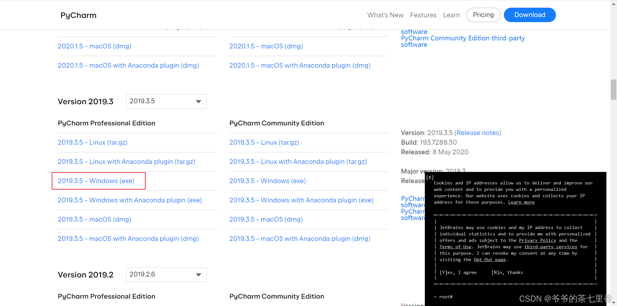Viewport: 617px width, 306px height.
Task: Download Community 2019.3.5 Linux (tar.gz)
Action: click(x=264, y=142)
